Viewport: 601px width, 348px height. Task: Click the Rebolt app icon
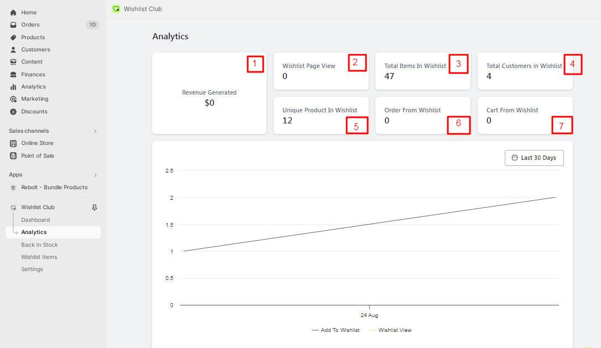(13, 188)
